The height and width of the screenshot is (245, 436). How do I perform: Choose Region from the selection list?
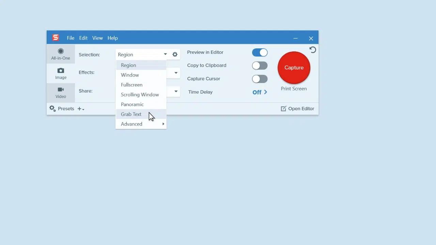[x=141, y=65]
